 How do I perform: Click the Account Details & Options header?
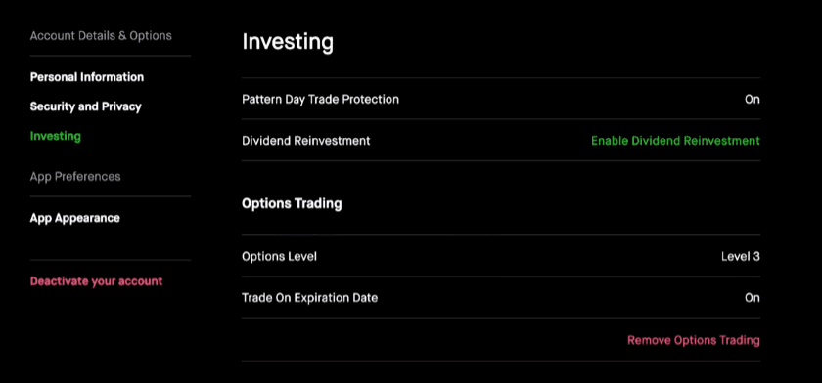tap(101, 36)
